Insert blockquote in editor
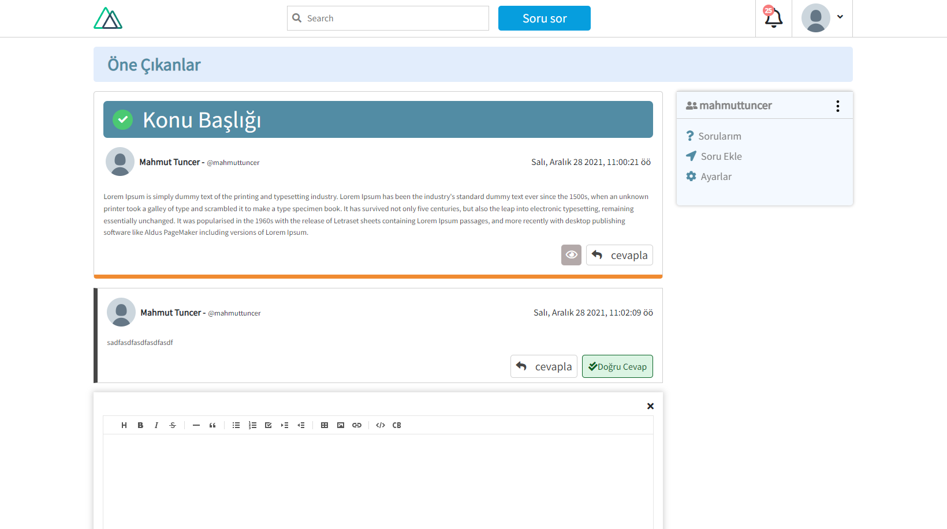This screenshot has height=529, width=947. [x=212, y=425]
